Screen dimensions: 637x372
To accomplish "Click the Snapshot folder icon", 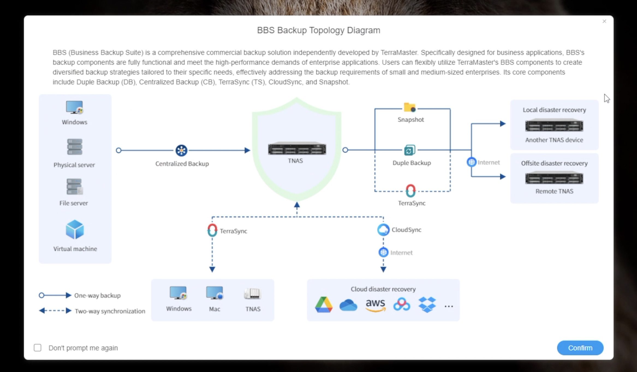I will pyautogui.click(x=410, y=108).
